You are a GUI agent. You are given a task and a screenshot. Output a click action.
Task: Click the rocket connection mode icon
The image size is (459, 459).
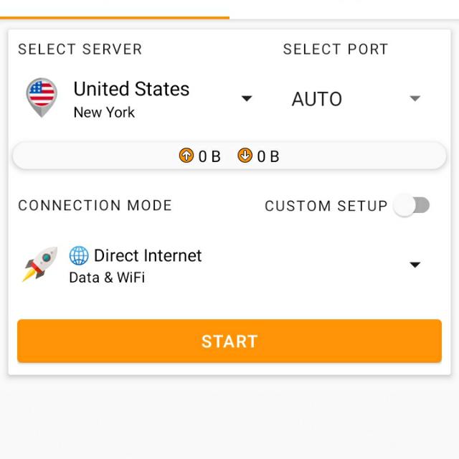click(40, 264)
